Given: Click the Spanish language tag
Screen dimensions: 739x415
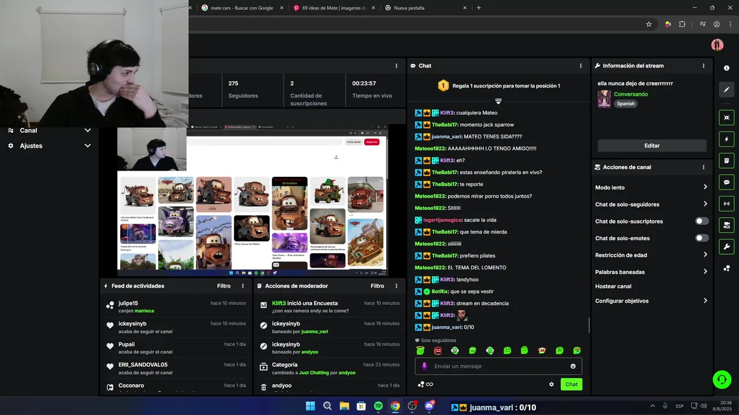Looking at the screenshot, I should point(625,104).
